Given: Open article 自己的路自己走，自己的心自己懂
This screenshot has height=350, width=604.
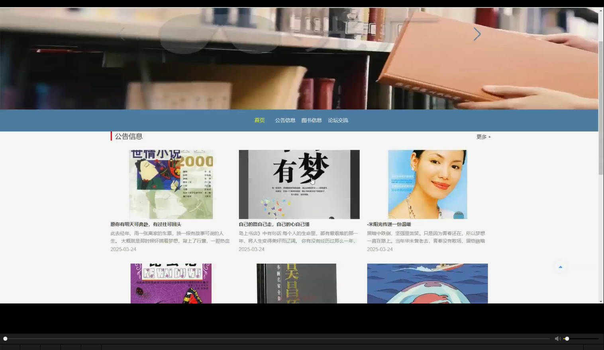Looking at the screenshot, I should 274,224.
